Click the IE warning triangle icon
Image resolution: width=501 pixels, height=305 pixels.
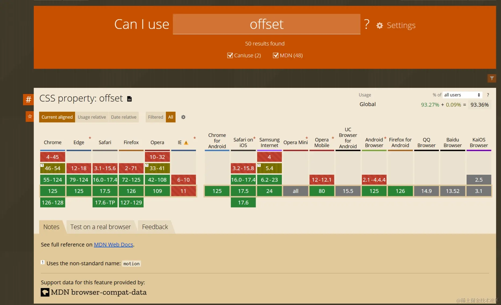click(186, 143)
